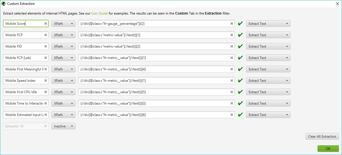Close the Custom Extraction dialog
This screenshot has width=342, height=155.
point(337,4)
